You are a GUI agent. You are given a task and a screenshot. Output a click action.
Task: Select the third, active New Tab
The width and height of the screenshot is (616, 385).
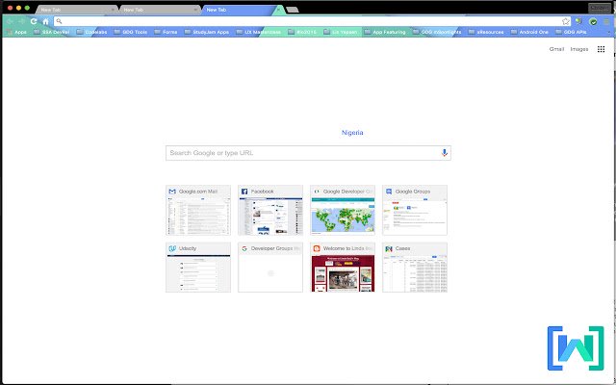242,10
